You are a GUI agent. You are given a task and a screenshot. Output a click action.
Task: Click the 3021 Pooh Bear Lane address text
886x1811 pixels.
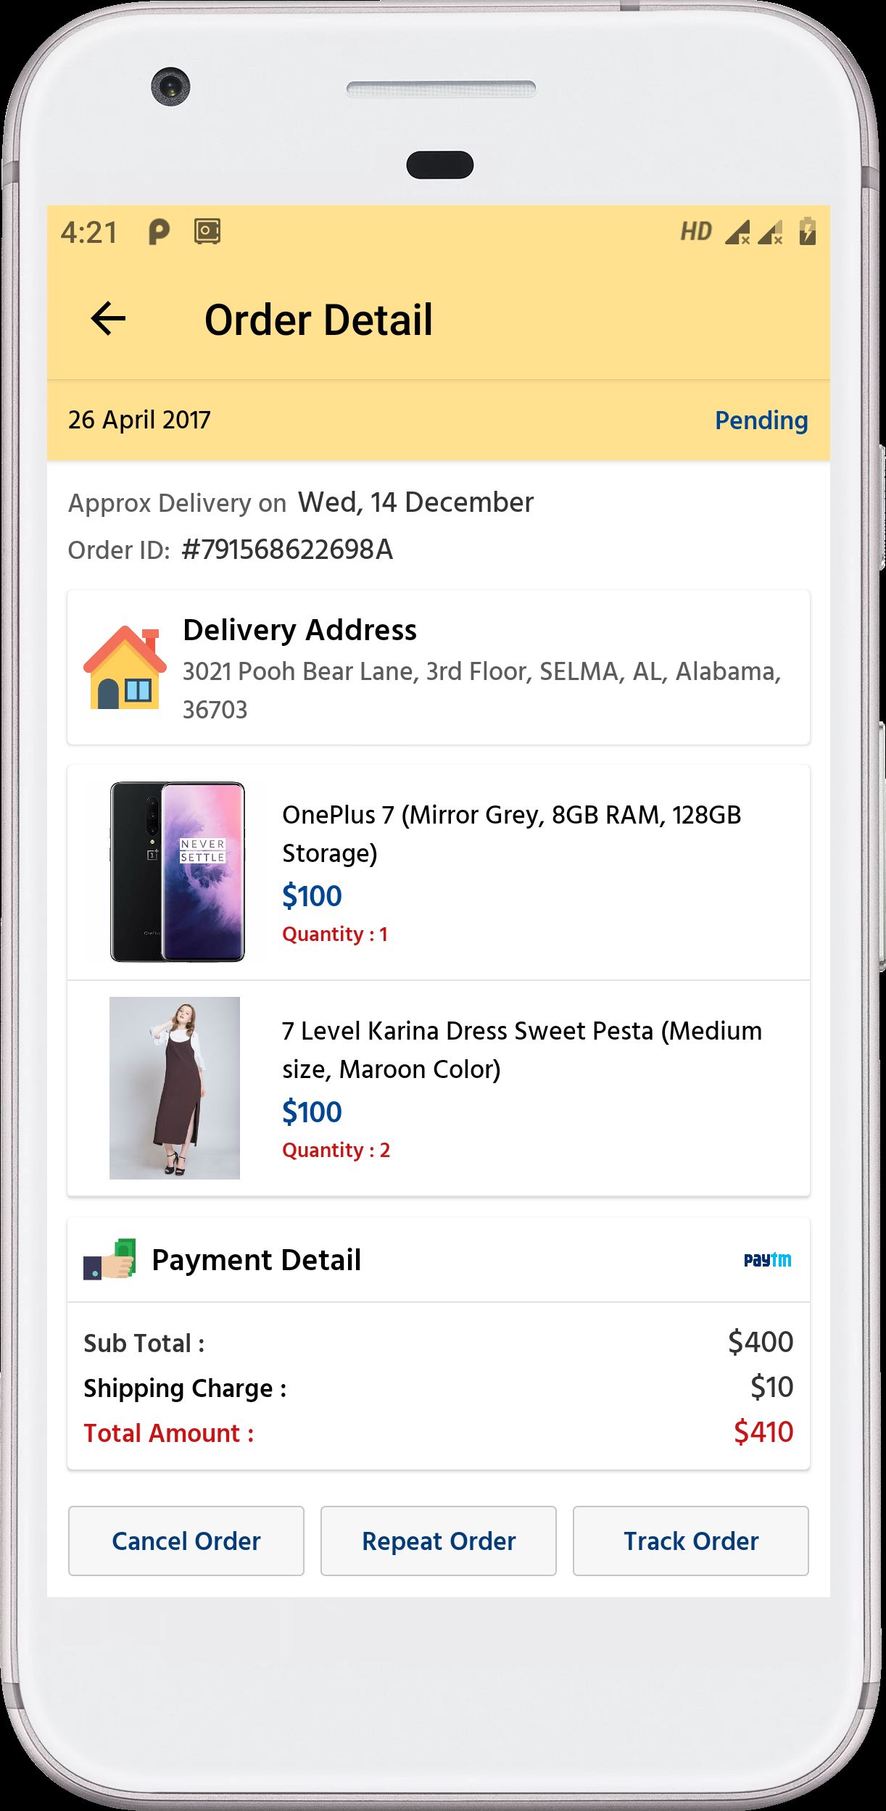pos(481,690)
